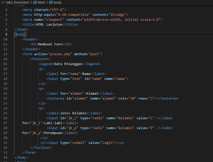
Task: Click the kelamin name attribute on line 28
Action: coord(125,128)
